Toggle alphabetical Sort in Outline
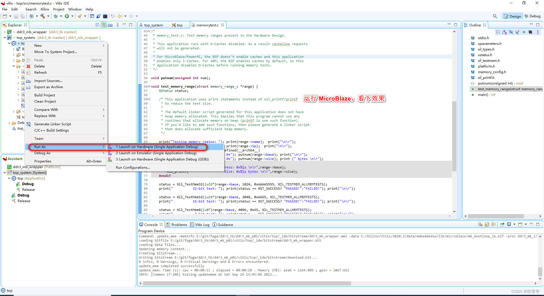 pos(504,32)
